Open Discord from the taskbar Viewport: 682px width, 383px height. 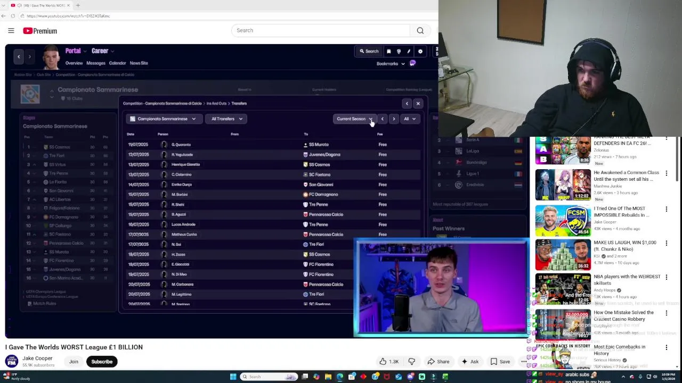point(410,377)
